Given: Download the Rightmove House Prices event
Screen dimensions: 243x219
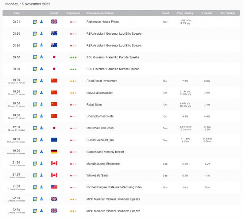Looking at the screenshot, I should point(42,22).
